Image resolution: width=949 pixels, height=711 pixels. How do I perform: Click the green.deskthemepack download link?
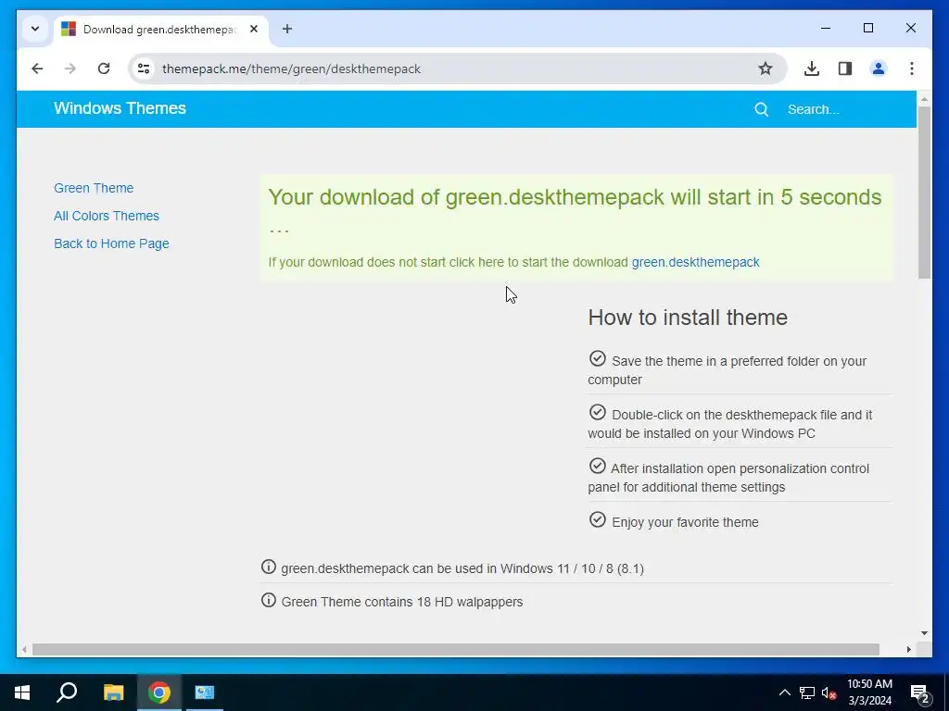coord(695,262)
